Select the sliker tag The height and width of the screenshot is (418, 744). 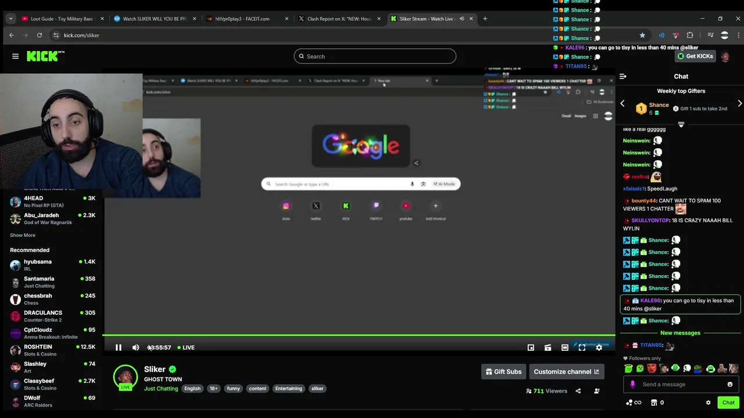(317, 388)
